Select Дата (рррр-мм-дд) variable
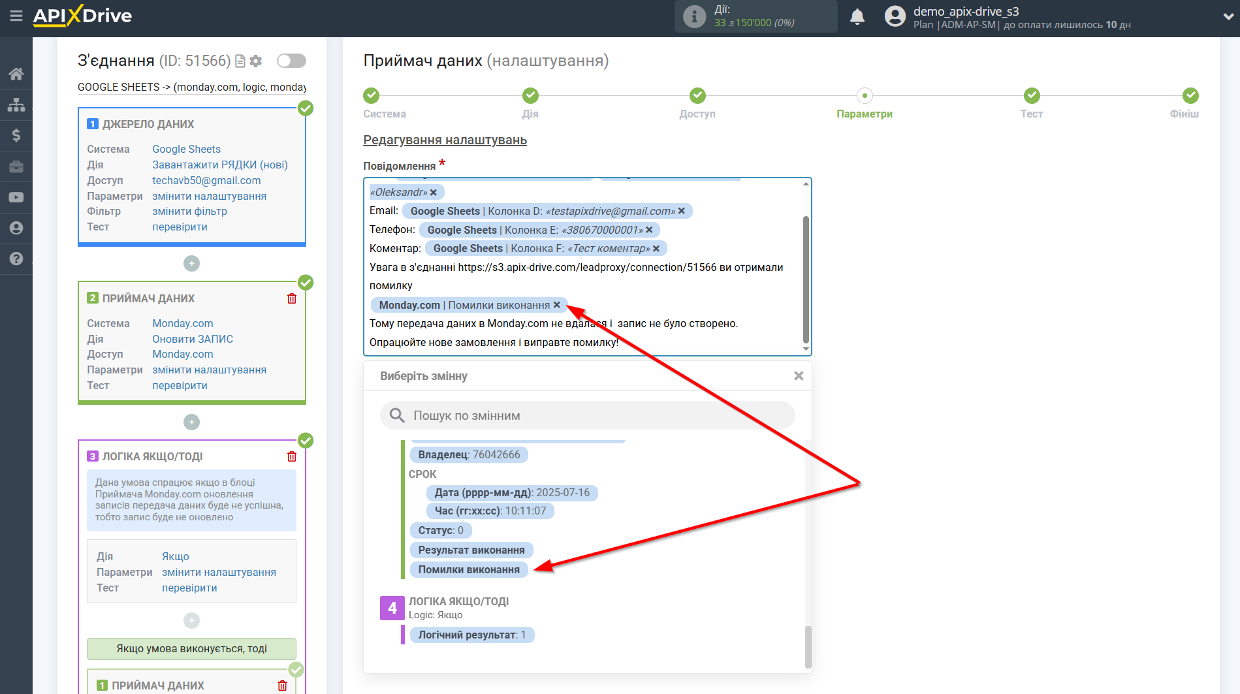The width and height of the screenshot is (1240, 694). pos(512,493)
